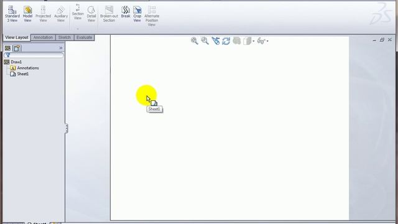Image resolution: width=398 pixels, height=224 pixels.
Task: Use the Crop View tool
Action: (x=137, y=14)
